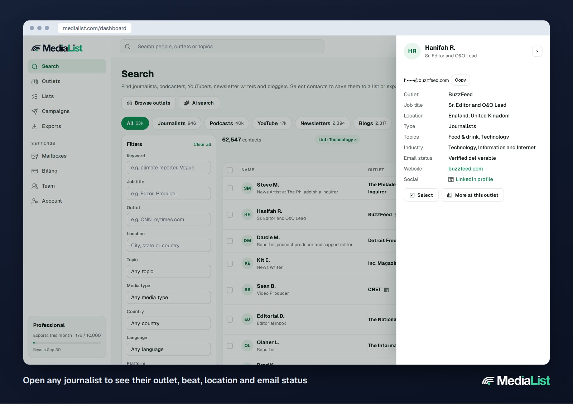Click the DM avatar for Darcie M.
This screenshot has height=404, width=573.
[x=247, y=241]
